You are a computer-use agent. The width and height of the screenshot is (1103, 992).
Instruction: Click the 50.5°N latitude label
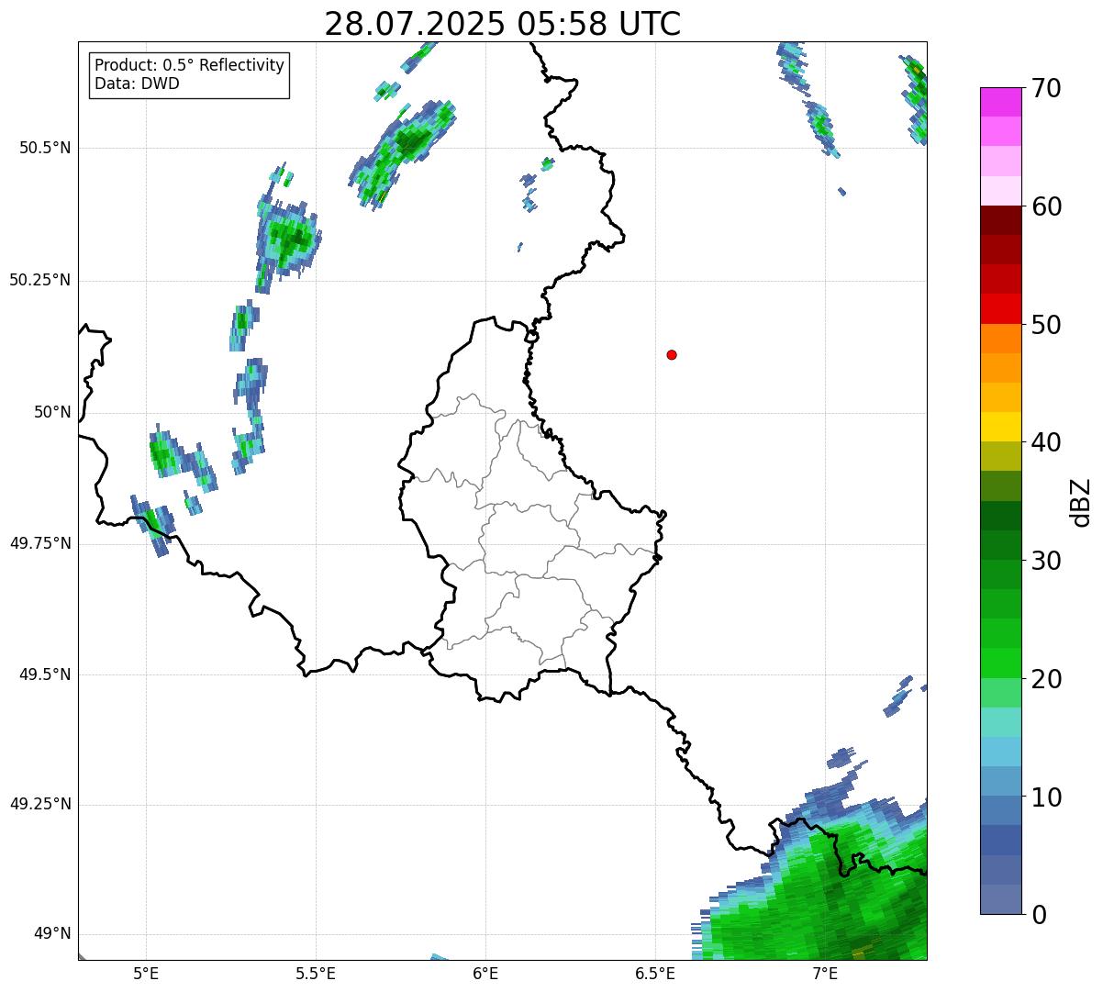click(x=44, y=148)
